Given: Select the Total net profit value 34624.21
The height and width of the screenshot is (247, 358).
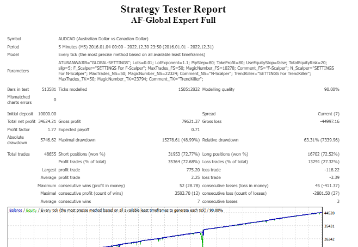Looking at the screenshot, I should coord(45,121).
